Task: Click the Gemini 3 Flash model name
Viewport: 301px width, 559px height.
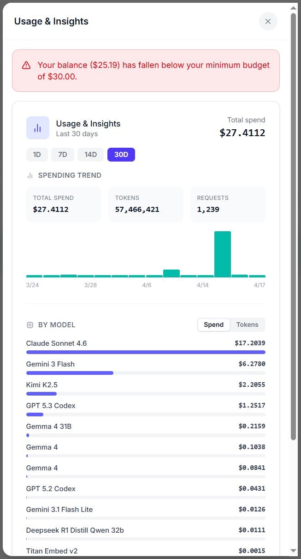Action: coord(50,364)
